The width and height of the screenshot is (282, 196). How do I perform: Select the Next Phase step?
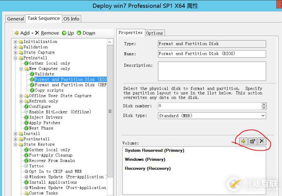click(41, 128)
